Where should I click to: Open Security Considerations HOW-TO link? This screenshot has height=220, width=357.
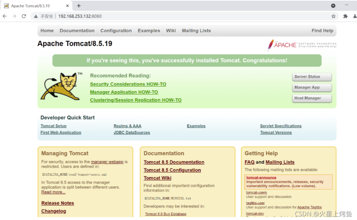[x=128, y=84]
